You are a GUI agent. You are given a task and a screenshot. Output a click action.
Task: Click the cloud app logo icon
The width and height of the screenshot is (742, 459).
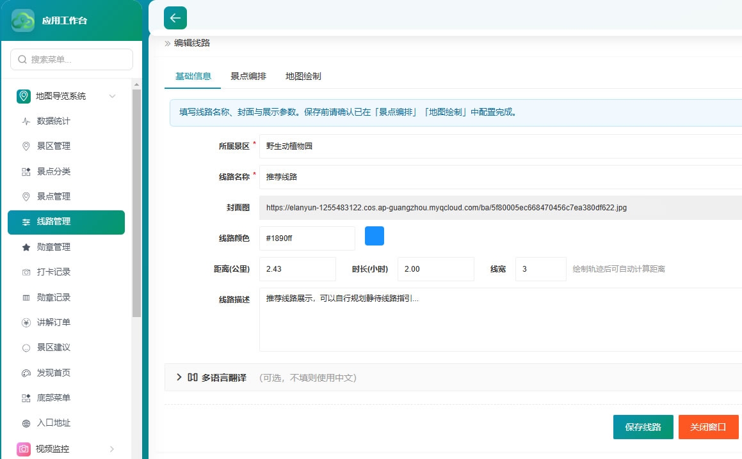(22, 20)
